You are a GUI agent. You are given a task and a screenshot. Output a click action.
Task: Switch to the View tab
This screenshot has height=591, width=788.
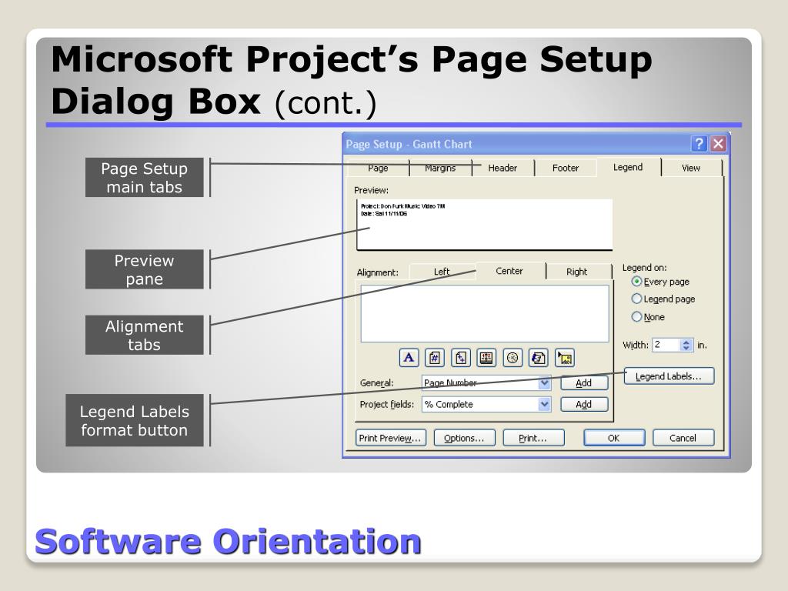(691, 168)
